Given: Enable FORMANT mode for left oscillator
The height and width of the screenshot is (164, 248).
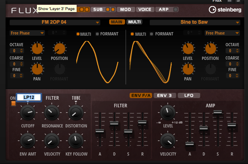Looking at the screenshot, I should [x=97, y=34].
